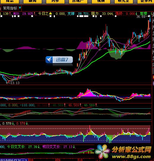Open the 常用指标 dropdown arrow
This screenshot has height=161, width=154.
20,8
